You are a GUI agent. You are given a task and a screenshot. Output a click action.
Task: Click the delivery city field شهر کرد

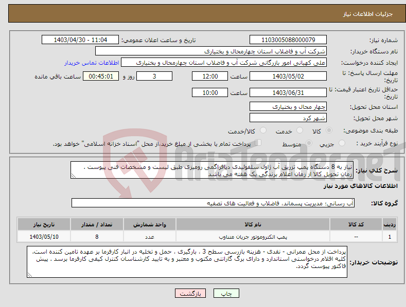click(288, 118)
